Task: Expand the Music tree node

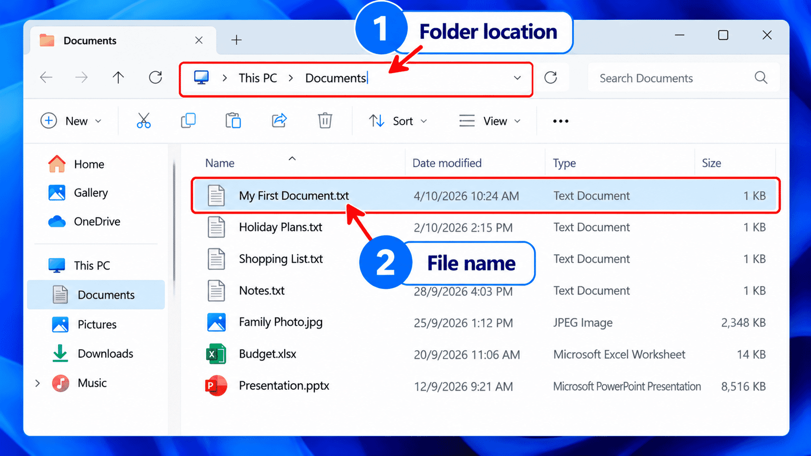Action: click(x=38, y=383)
